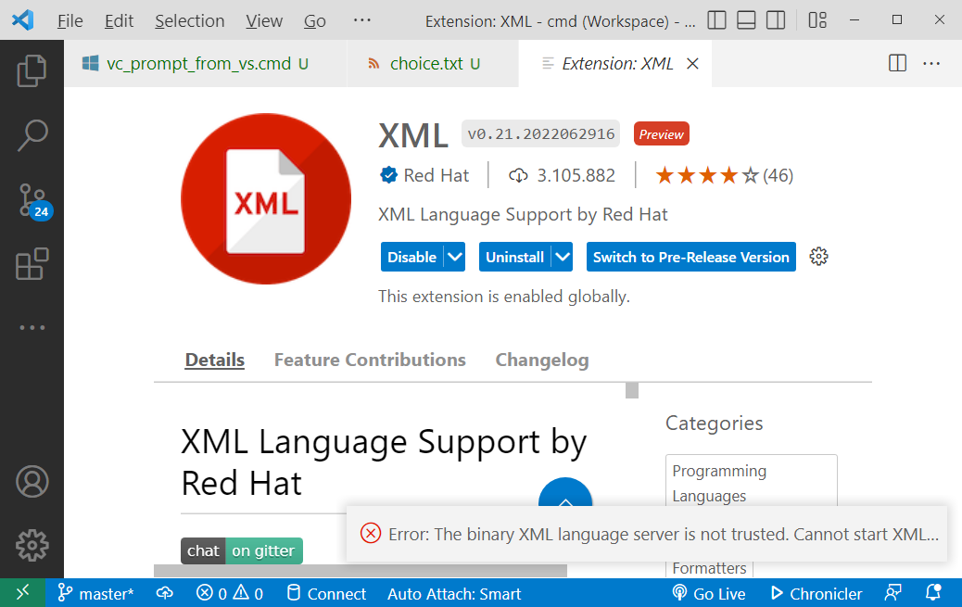This screenshot has height=607, width=962.
Task: Open the XML extension settings gear
Action: (818, 257)
